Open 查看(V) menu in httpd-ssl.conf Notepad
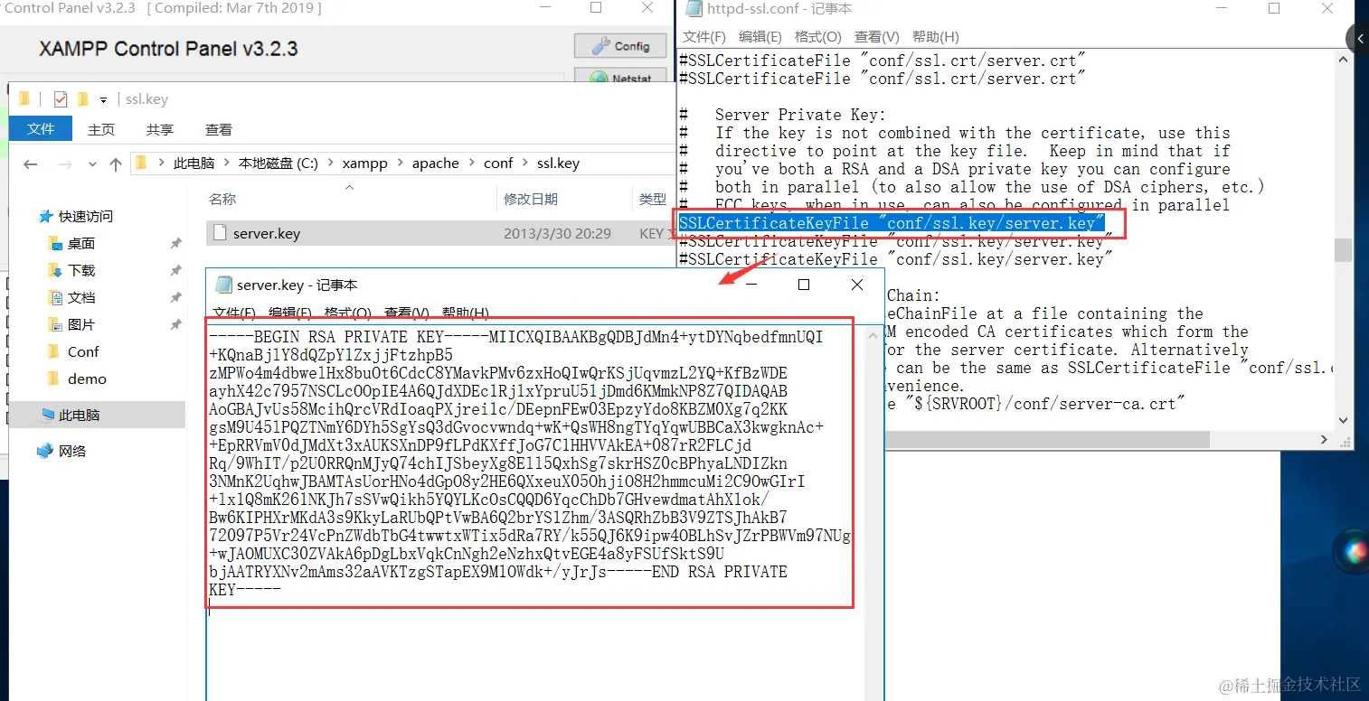The image size is (1369, 701). click(877, 37)
